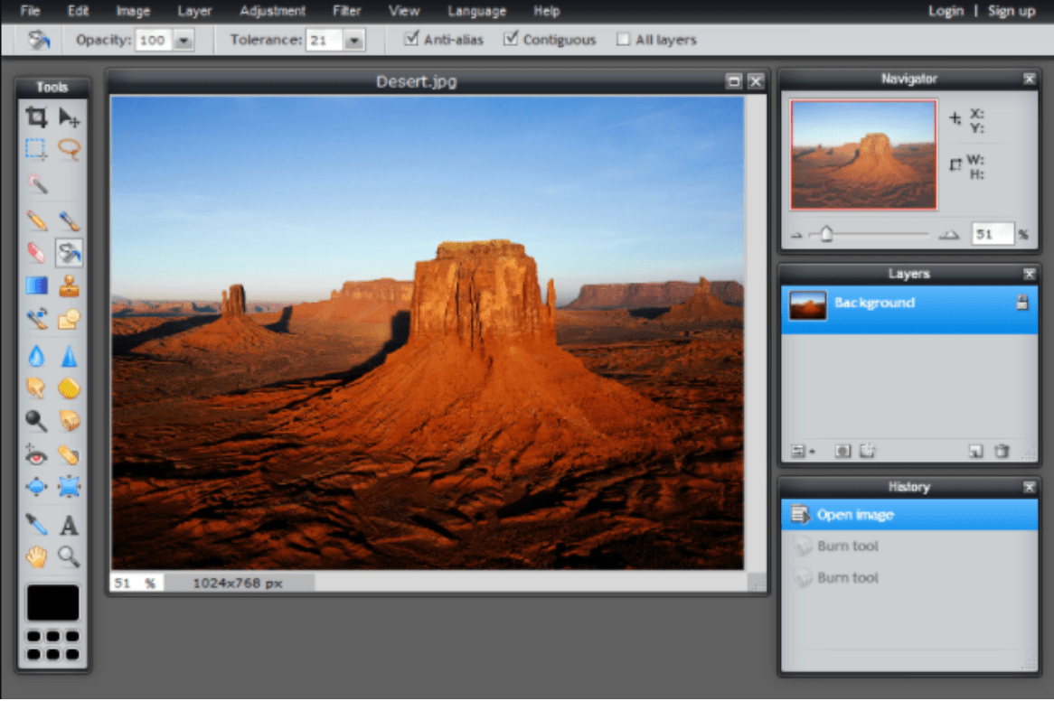Viewport: 1054px width, 701px height.
Task: Click the Navigator zoom-out small mountain icon
Action: pos(796,235)
